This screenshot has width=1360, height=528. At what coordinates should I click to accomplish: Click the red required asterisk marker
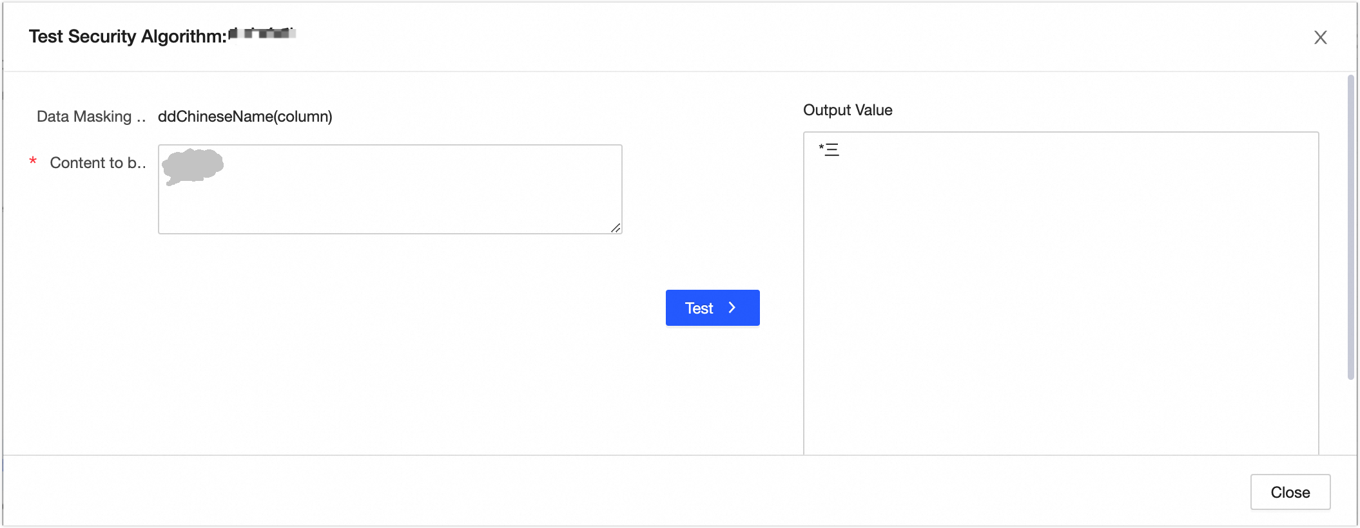tap(33, 162)
